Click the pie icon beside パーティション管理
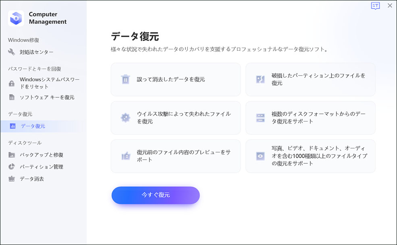The height and width of the screenshot is (245, 397). [x=12, y=167]
